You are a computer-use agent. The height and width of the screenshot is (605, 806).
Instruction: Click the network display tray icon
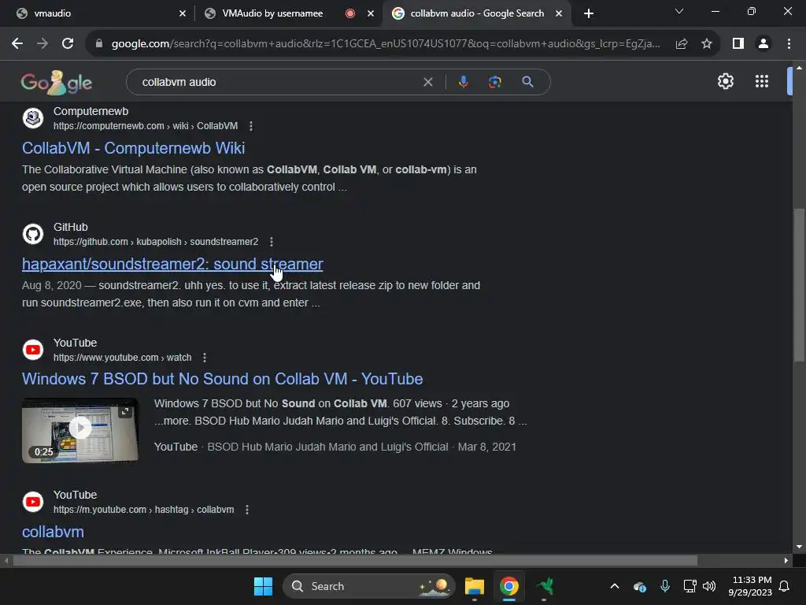click(x=690, y=586)
